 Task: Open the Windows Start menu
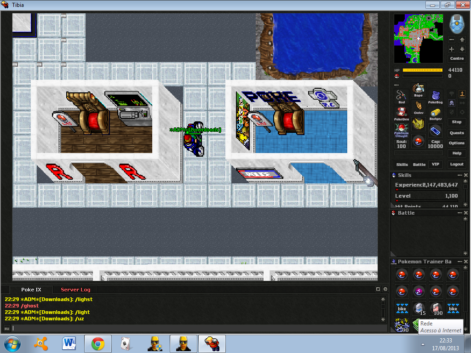[x=12, y=344]
